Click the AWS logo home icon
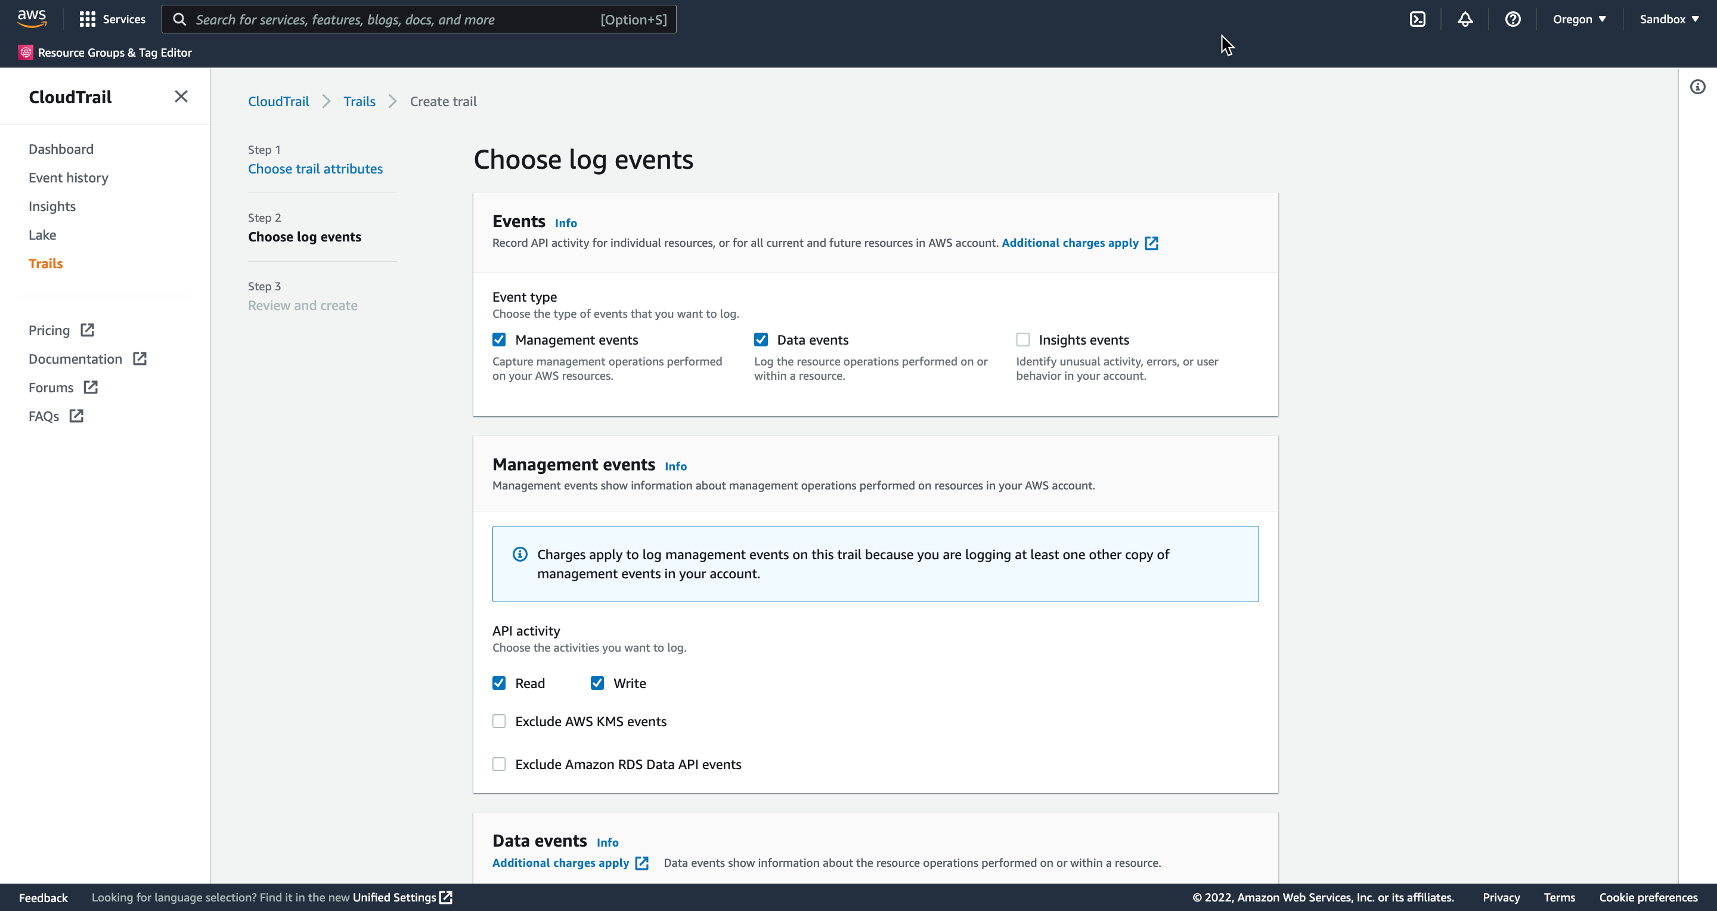The height and width of the screenshot is (911, 1717). click(32, 18)
